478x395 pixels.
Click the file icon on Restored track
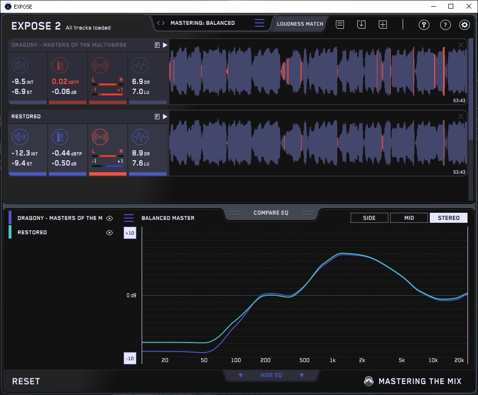(x=157, y=116)
